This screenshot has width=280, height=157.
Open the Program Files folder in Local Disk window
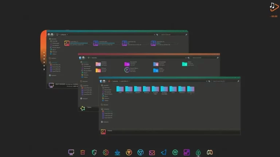pos(155,90)
